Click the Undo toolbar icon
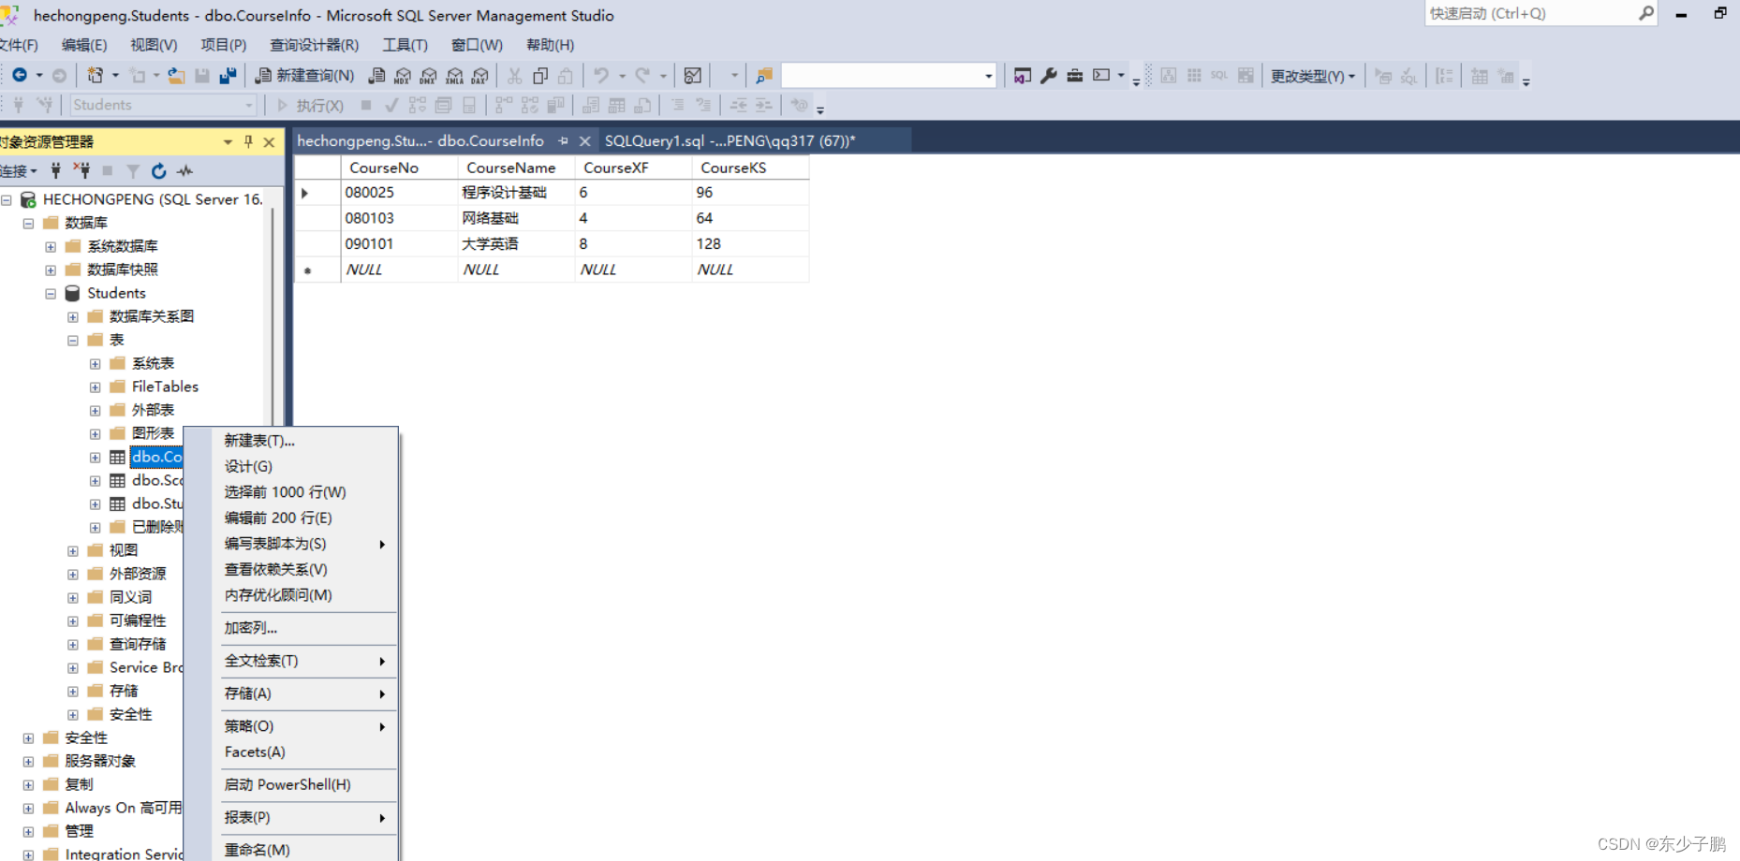The height and width of the screenshot is (861, 1740). coord(600,75)
